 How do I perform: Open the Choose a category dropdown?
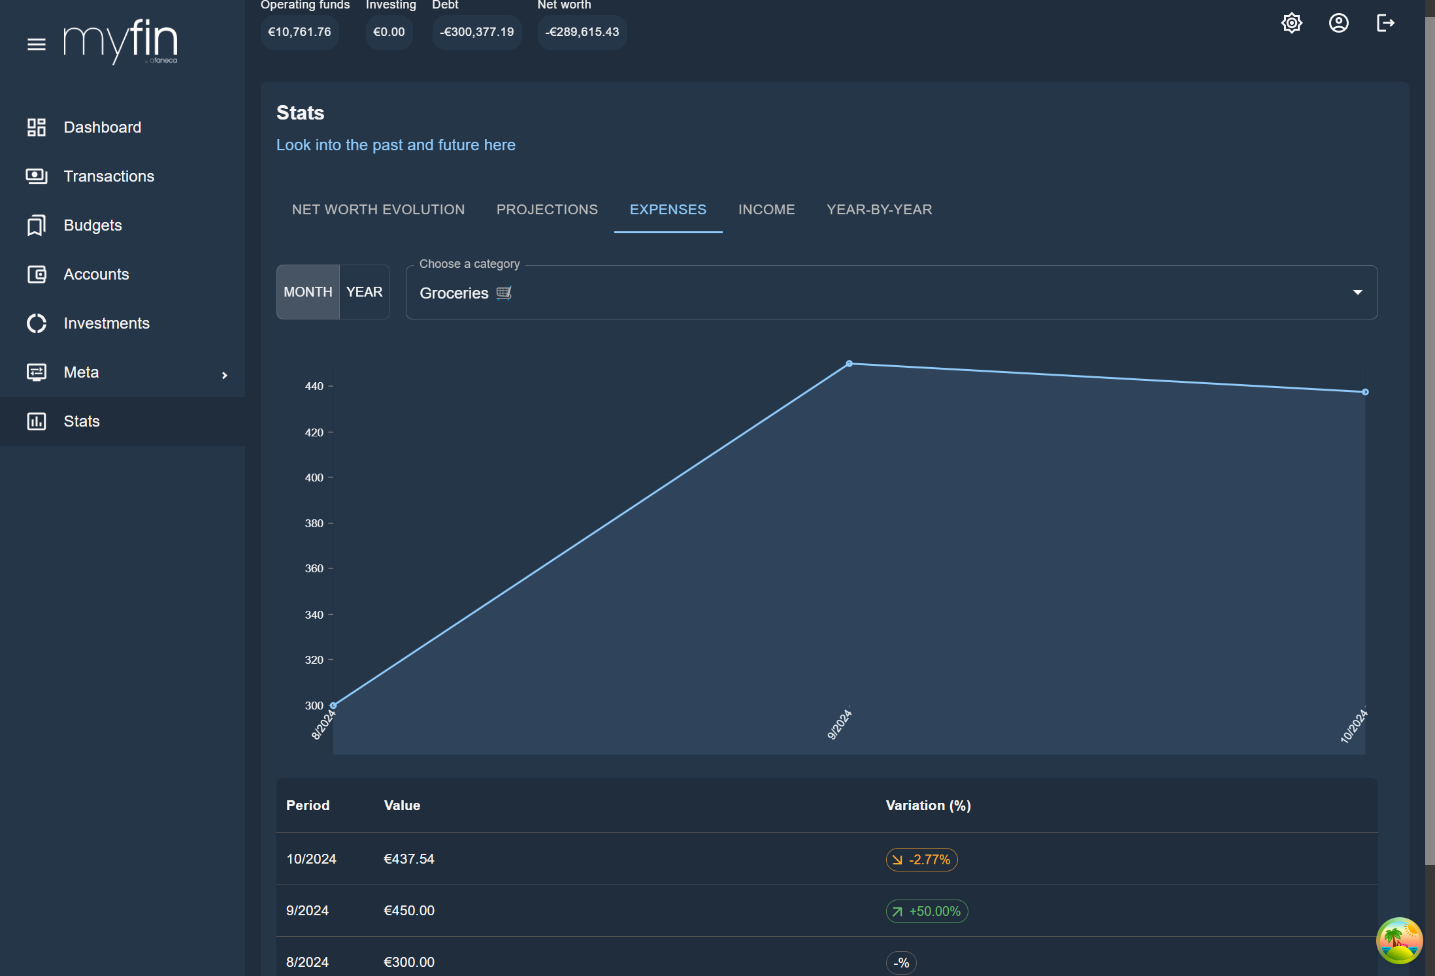[x=849, y=293]
